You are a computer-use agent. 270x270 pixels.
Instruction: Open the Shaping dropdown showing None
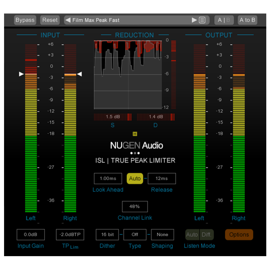pyautogui.click(x=162, y=235)
